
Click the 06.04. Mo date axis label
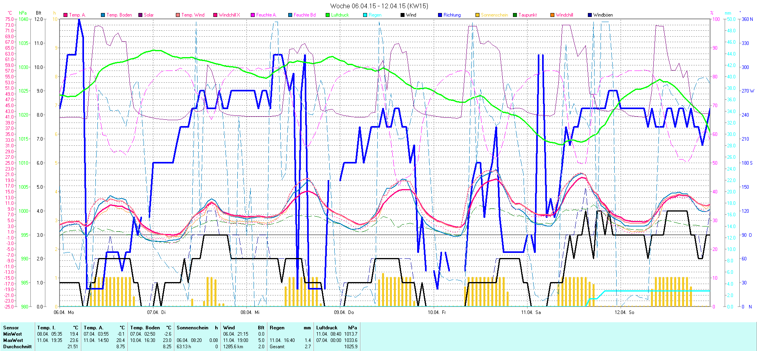coord(63,312)
